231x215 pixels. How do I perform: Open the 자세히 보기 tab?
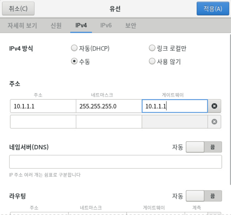click(22, 26)
